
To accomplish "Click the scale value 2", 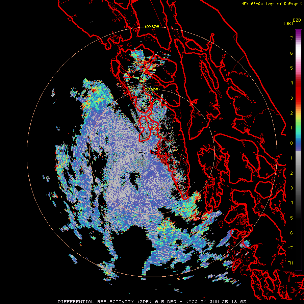I will click(292, 113).
